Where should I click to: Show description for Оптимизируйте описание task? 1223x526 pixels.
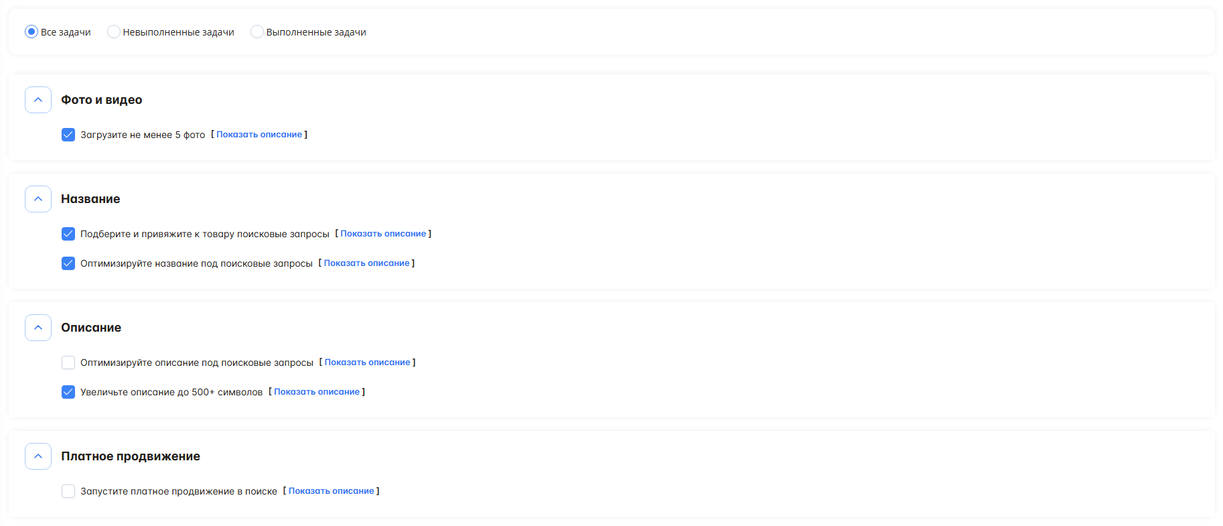(x=367, y=363)
